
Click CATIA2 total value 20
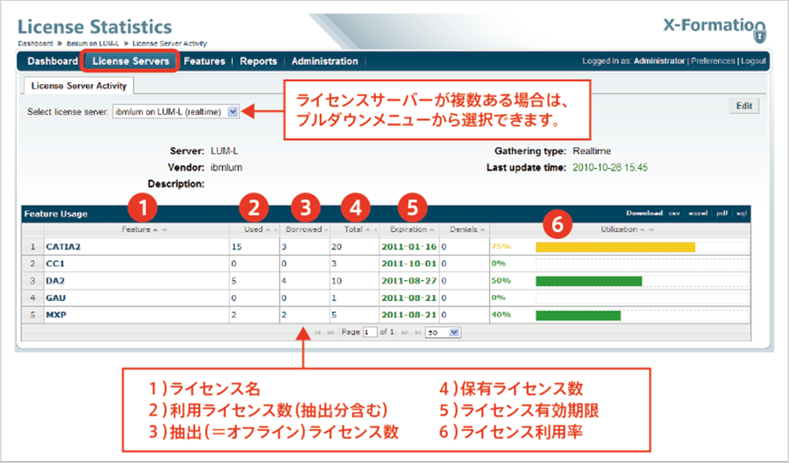click(x=337, y=247)
